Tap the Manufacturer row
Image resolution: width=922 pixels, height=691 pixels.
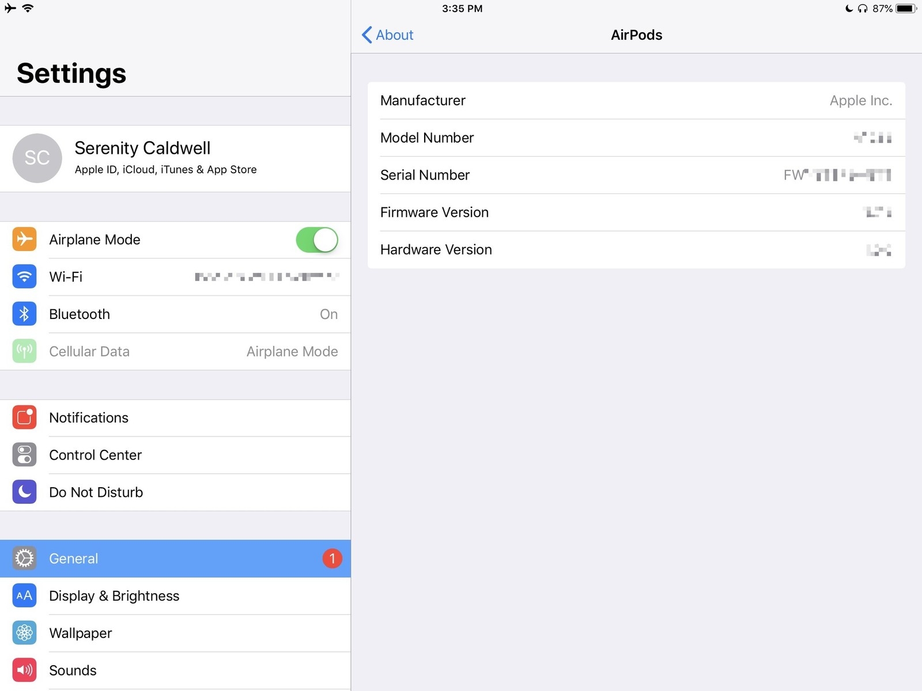coord(636,100)
